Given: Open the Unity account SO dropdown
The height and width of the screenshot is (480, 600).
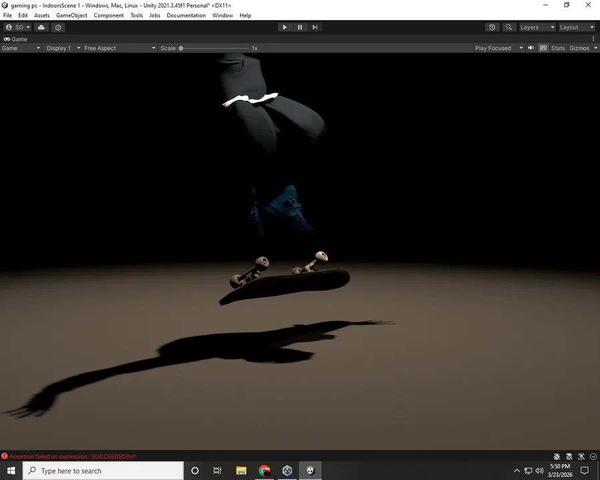Looking at the screenshot, I should point(18,27).
